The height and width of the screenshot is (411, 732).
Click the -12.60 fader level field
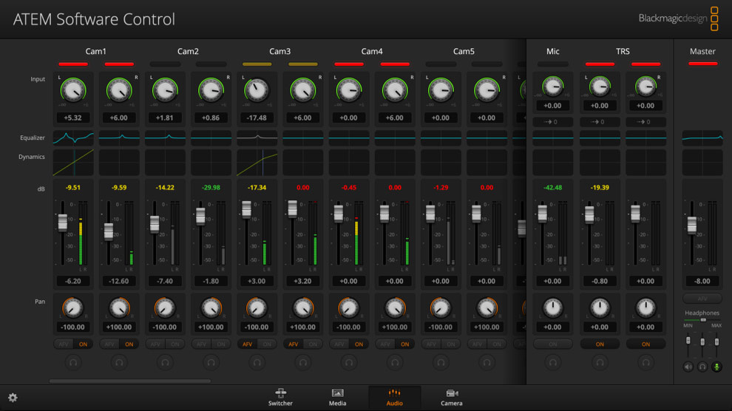pos(119,282)
